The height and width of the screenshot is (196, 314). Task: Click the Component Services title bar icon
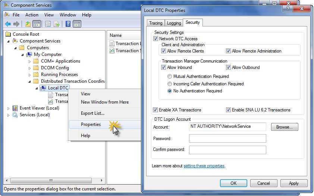pyautogui.click(x=6, y=5)
